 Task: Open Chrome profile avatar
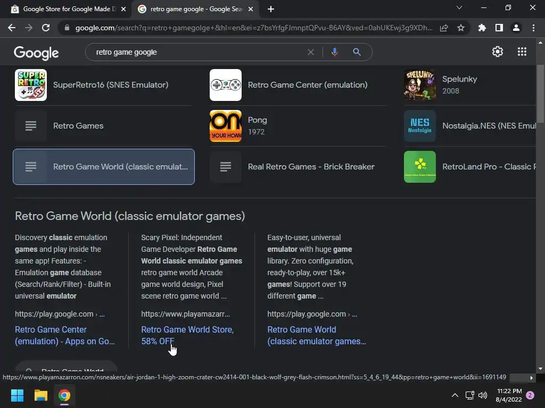[x=516, y=28]
